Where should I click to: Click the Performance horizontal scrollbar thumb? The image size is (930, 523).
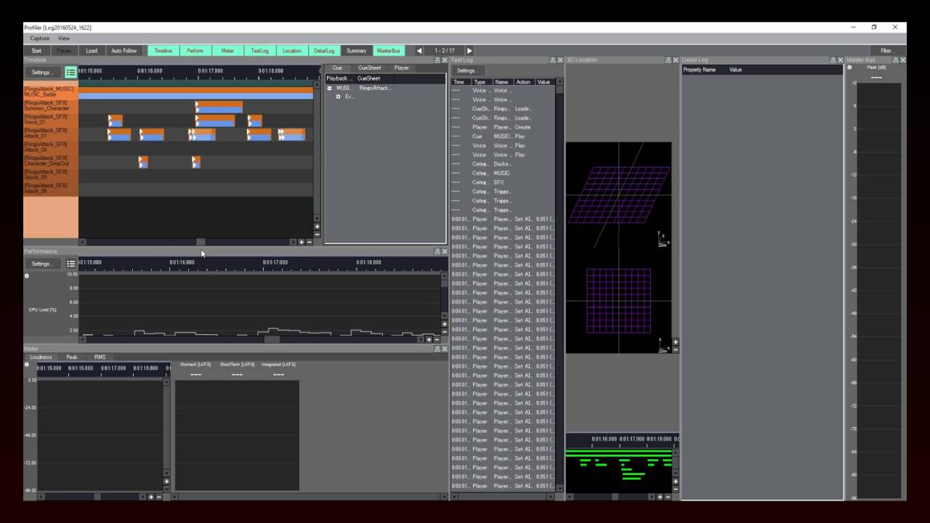tap(272, 339)
